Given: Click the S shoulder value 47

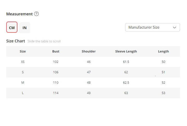Looking at the screenshot, I should tap(89, 72).
